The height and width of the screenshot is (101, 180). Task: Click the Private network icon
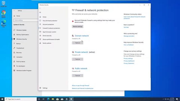click(x=73, y=52)
